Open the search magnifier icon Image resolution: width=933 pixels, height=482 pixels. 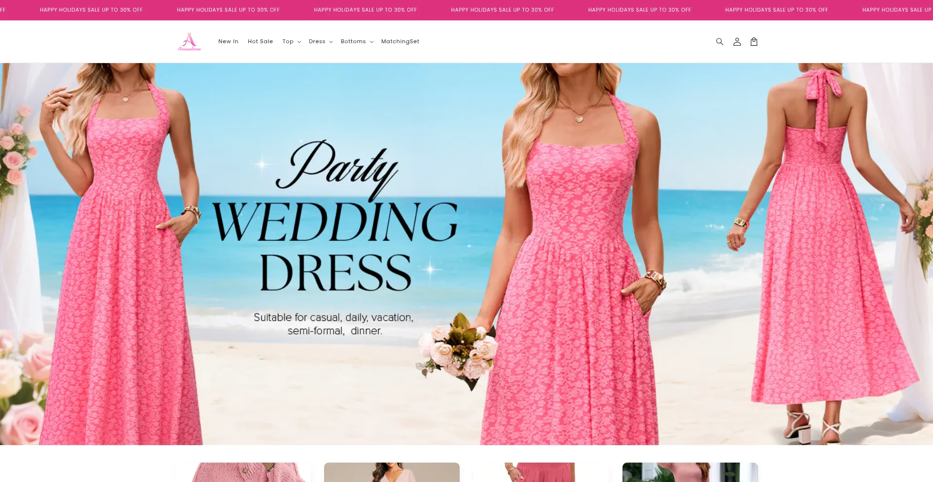[x=720, y=42]
